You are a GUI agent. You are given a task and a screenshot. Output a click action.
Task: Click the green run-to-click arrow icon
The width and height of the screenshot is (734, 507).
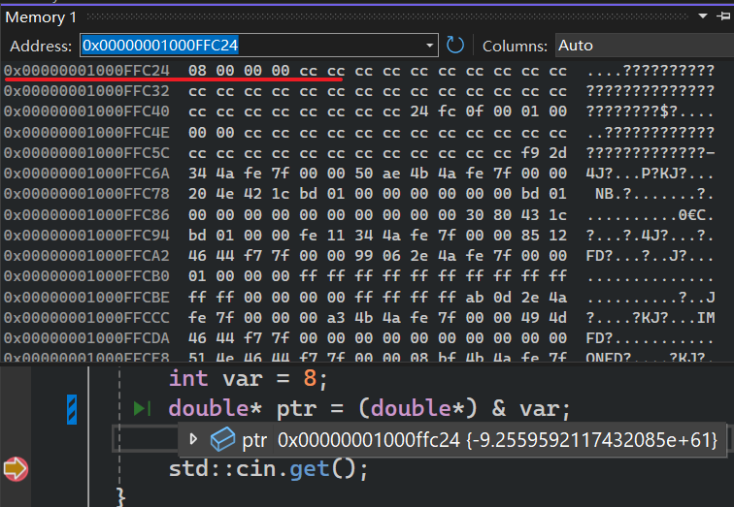[141, 409]
